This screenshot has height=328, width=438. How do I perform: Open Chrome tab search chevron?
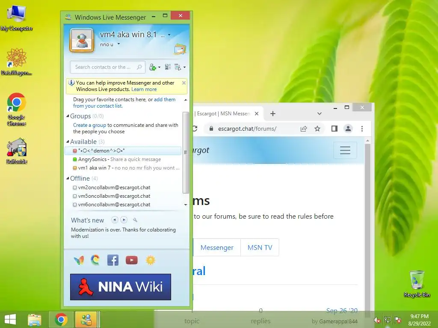pyautogui.click(x=319, y=114)
